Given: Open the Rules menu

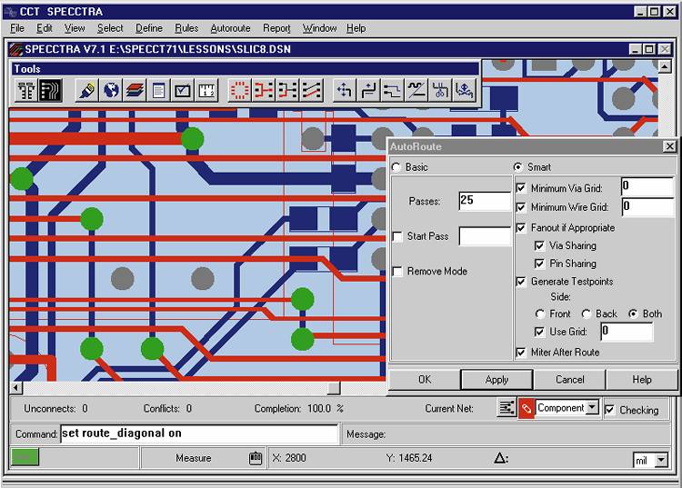Looking at the screenshot, I should click(x=186, y=28).
